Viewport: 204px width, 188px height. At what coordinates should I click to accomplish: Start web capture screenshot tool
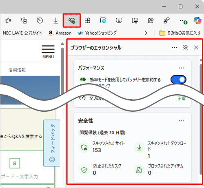coord(119,21)
